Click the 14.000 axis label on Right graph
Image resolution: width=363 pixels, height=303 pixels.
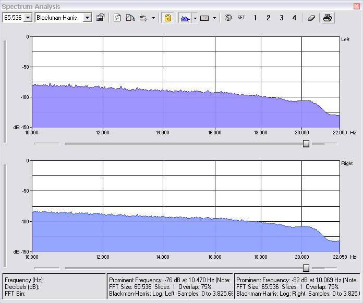click(x=163, y=257)
